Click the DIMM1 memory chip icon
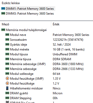Image resolution: width=93 pixels, height=103 pixels. [3, 8]
